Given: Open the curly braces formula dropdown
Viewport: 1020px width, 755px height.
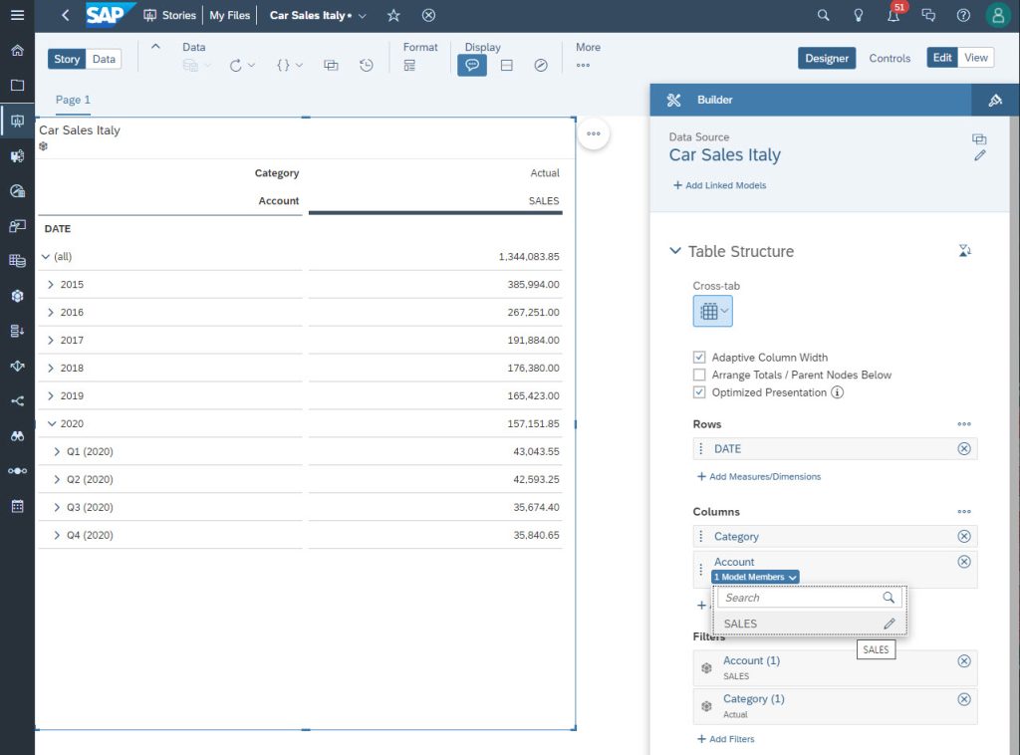Looking at the screenshot, I should 290,65.
